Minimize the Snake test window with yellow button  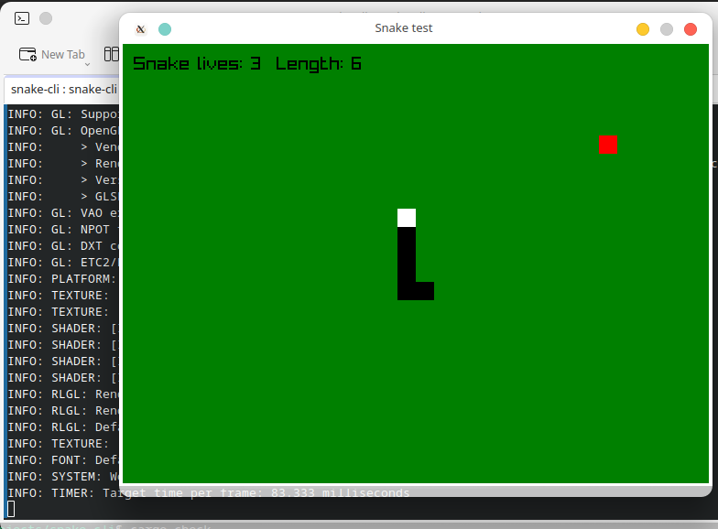643,29
